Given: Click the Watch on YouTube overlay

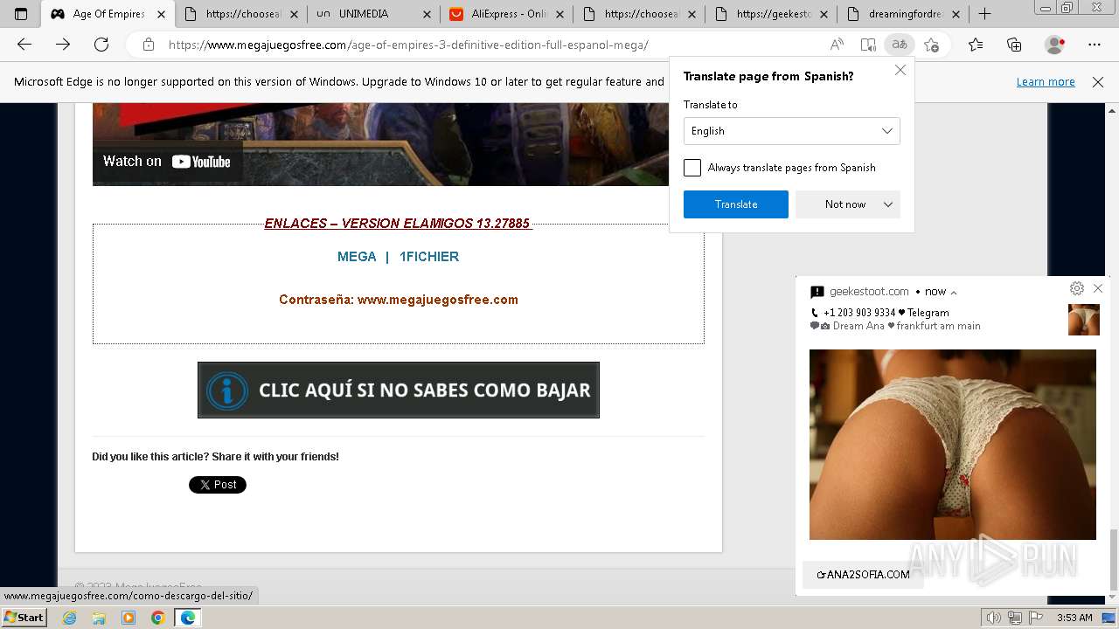Looking at the screenshot, I should [167, 162].
